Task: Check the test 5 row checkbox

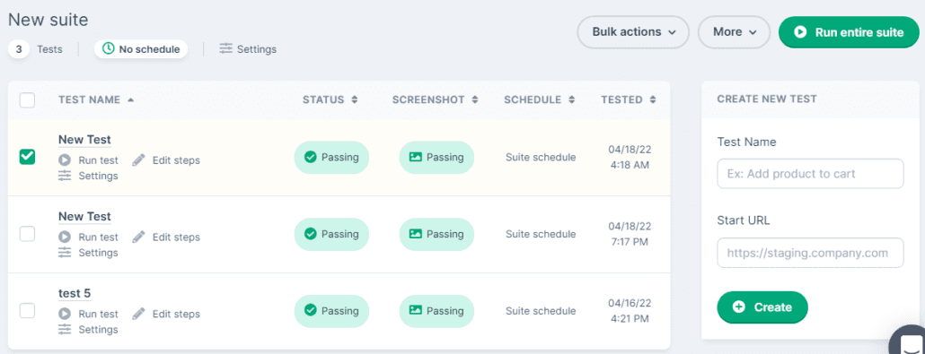Action: (x=27, y=310)
